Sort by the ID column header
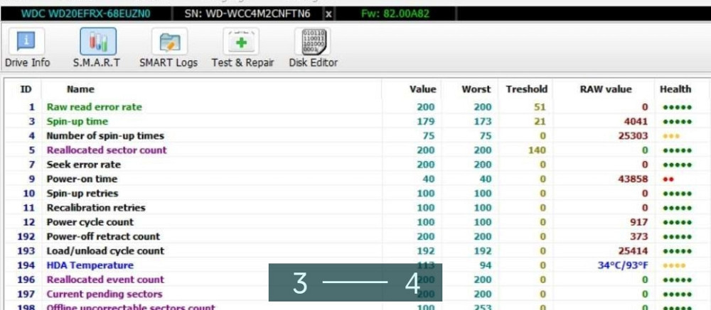Screen dimensions: 711x310 tap(26, 89)
